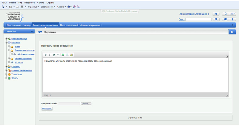Open the Избранное menu
This screenshot has height=134, width=239.
tap(29, 3)
